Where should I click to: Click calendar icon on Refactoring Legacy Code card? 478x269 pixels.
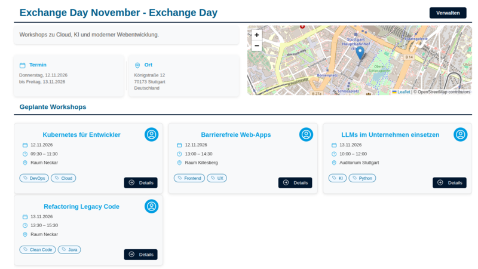point(25,217)
